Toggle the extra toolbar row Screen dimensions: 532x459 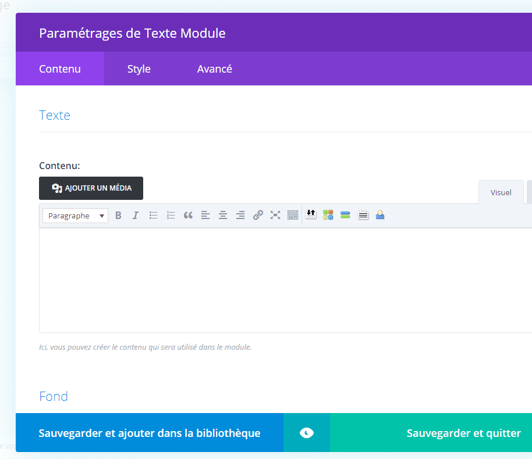(293, 215)
